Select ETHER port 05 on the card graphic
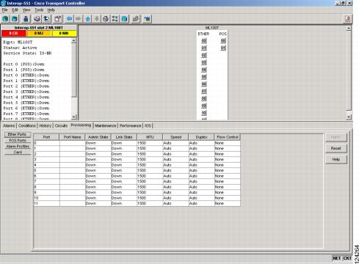This screenshot has width=359, height=264. 204,77
